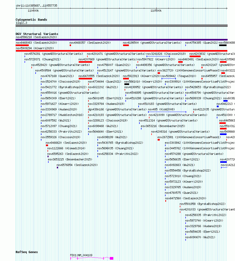Select the purple glyph under nsv6576854
Image resolution: width=235 pixels, height=261 pixels.
(x=58, y=168)
